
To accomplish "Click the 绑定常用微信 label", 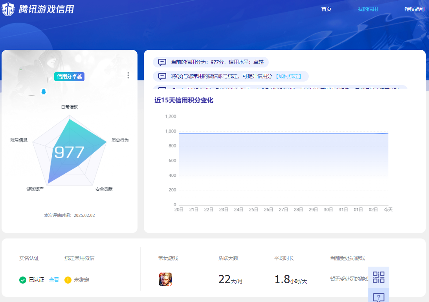I will pos(80,258).
